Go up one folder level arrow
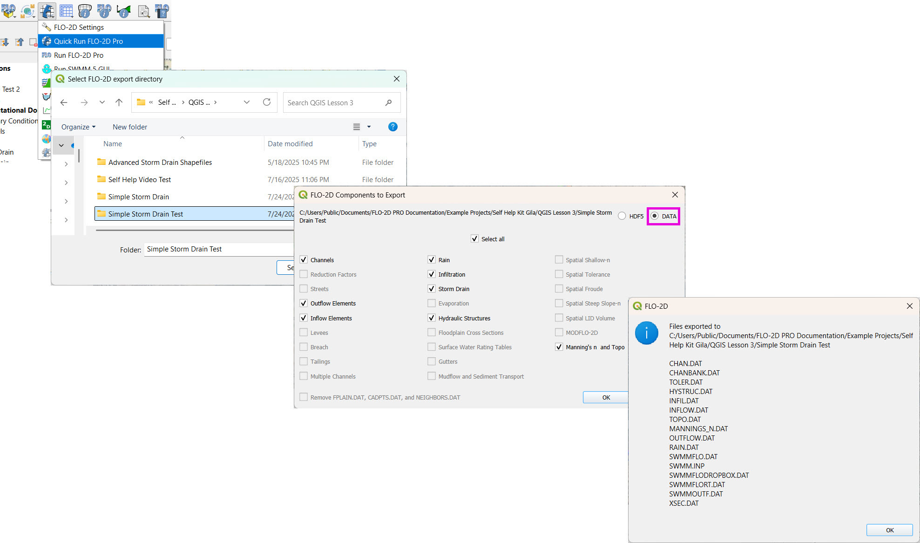 point(119,102)
